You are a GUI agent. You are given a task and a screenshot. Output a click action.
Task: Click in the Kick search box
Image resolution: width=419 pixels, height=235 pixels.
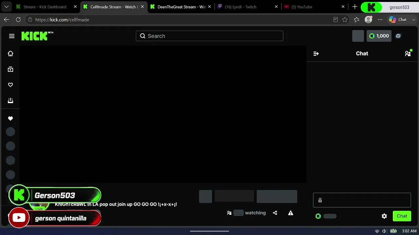[x=209, y=36]
